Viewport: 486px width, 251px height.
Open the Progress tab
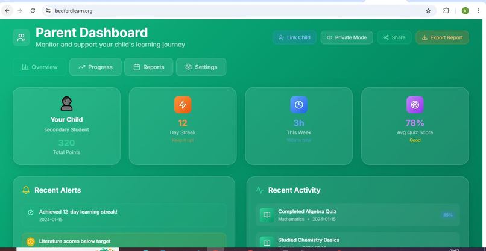coord(95,67)
